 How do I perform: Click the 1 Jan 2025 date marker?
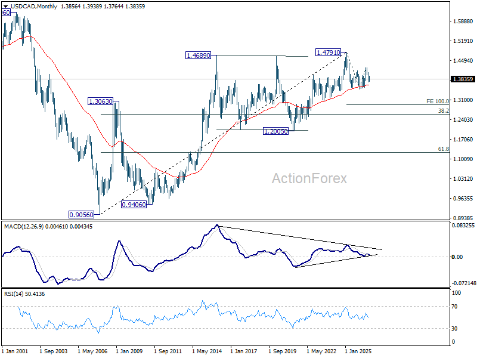(358, 351)
